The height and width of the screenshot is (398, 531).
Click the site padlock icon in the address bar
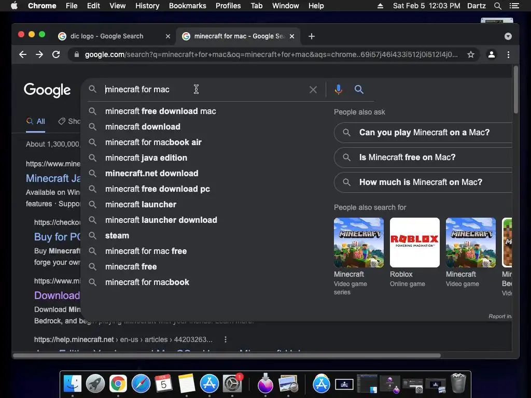[77, 54]
